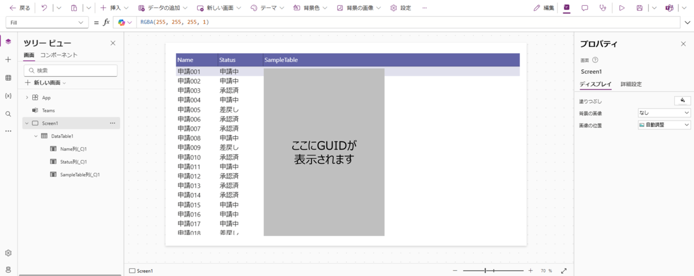Close the プロパティ panel with the X
This screenshot has width=694, height=276.
tap(683, 44)
